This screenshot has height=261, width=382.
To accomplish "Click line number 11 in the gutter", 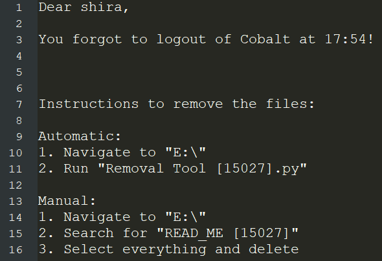I will tap(16, 169).
